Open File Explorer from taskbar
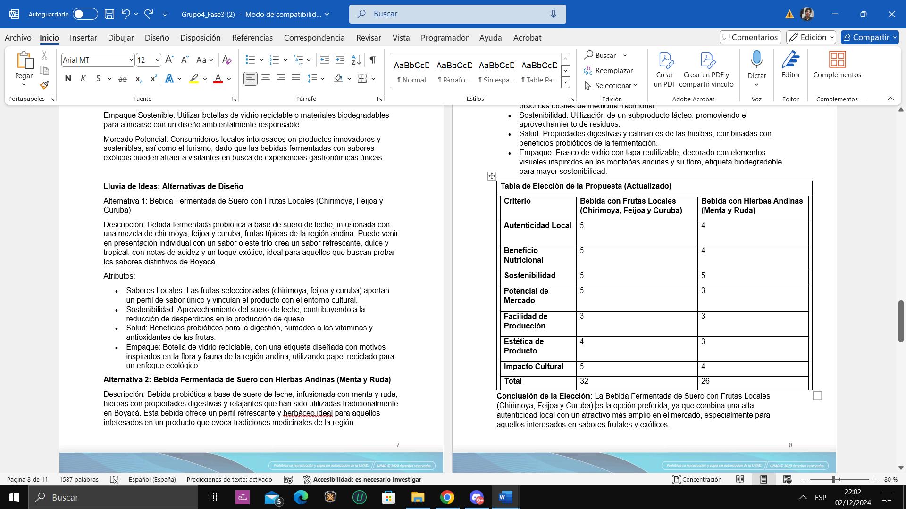 click(418, 497)
